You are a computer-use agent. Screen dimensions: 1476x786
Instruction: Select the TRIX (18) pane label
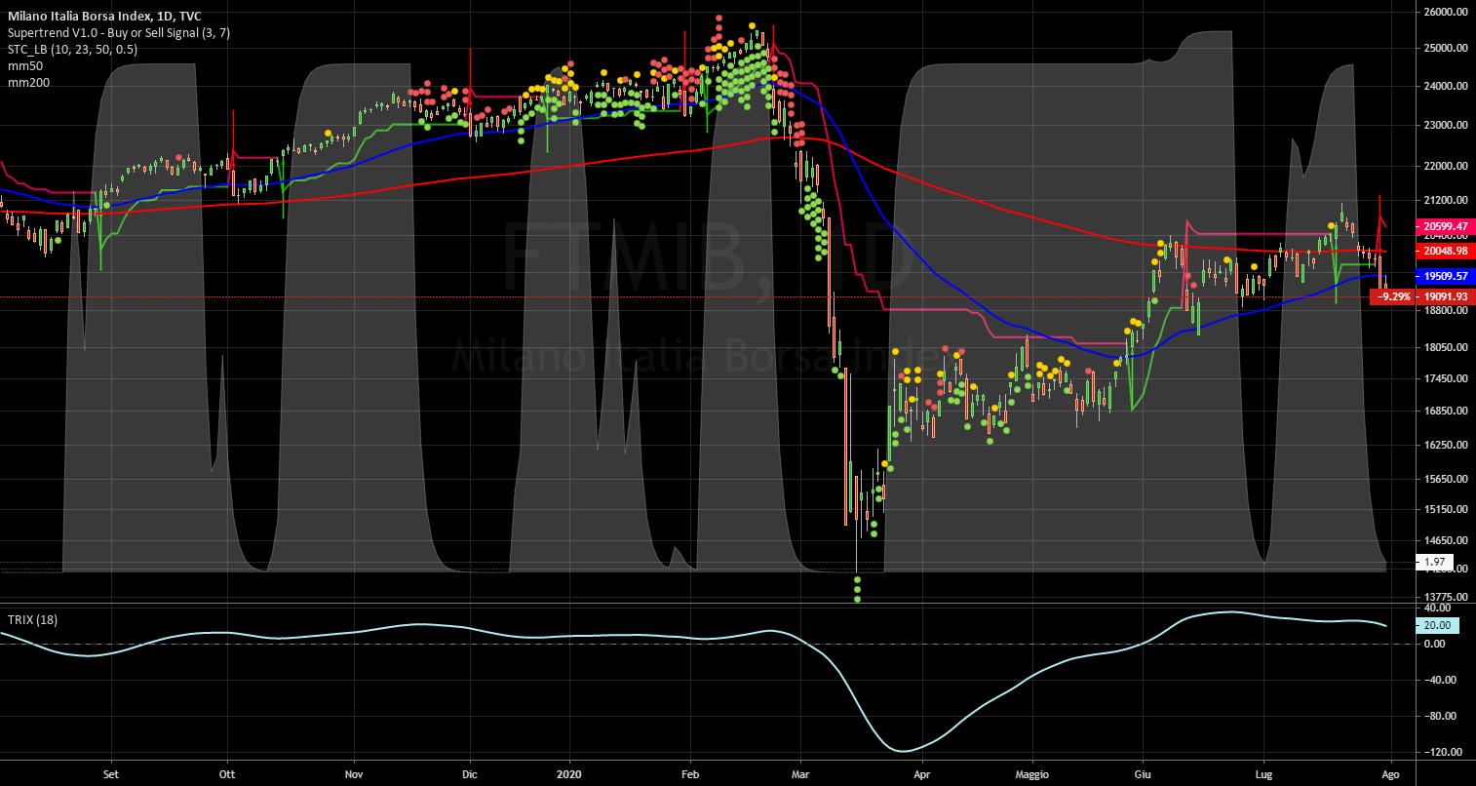point(34,619)
